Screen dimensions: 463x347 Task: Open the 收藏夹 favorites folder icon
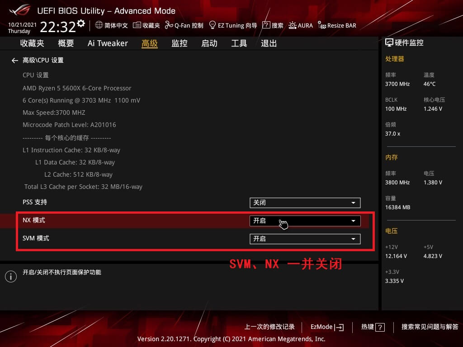[137, 25]
